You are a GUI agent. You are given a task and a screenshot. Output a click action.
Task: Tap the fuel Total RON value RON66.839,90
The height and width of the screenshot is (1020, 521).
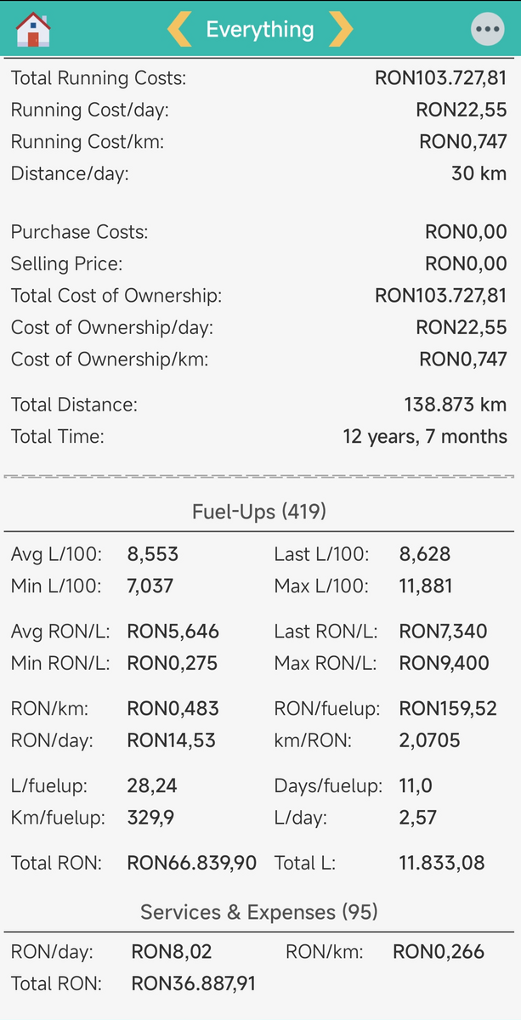click(192, 863)
